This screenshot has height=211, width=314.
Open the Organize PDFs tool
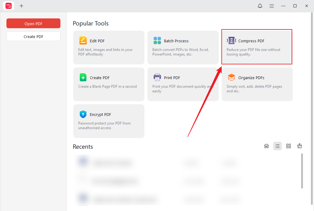tap(257, 84)
